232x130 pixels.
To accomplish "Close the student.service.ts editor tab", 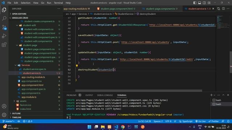I will pyautogui.click(x=213, y=9).
